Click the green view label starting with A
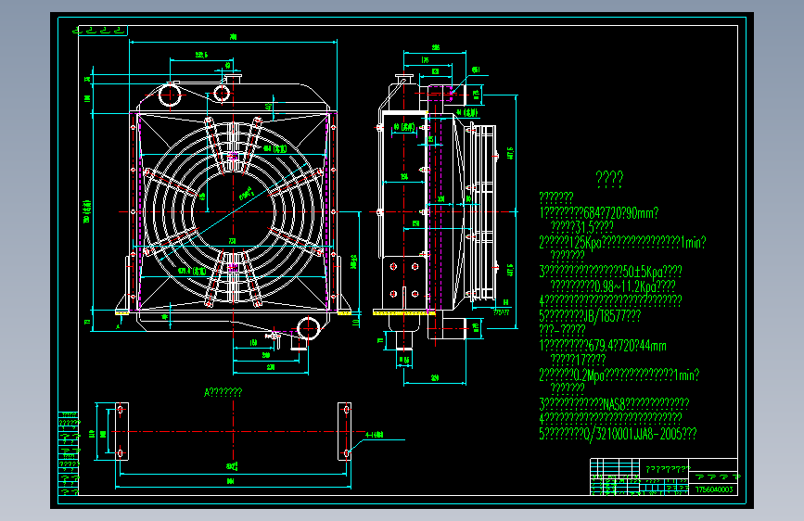 point(223,392)
